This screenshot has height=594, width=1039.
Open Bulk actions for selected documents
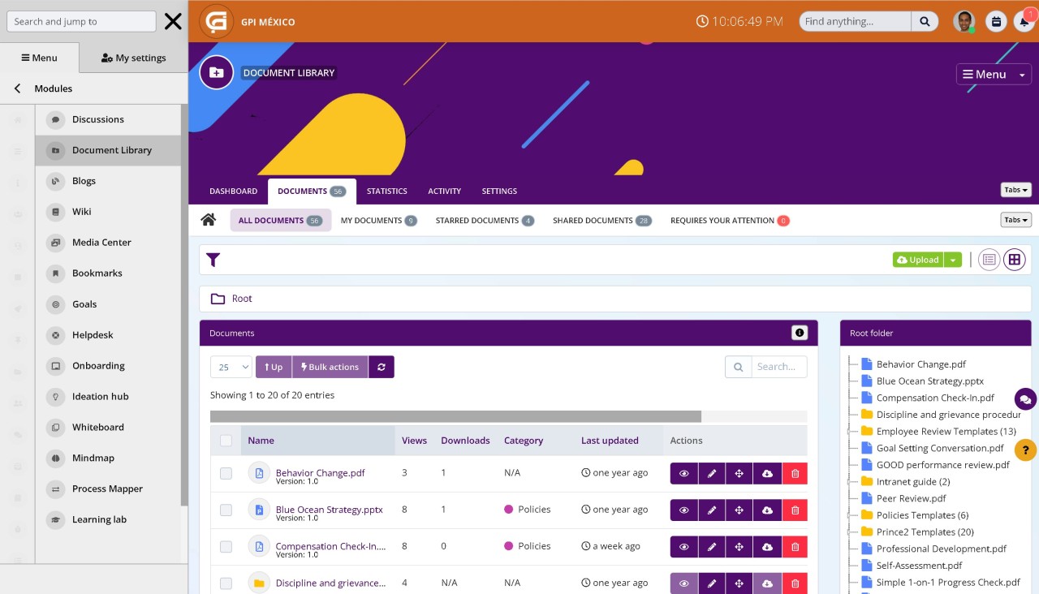tap(330, 366)
